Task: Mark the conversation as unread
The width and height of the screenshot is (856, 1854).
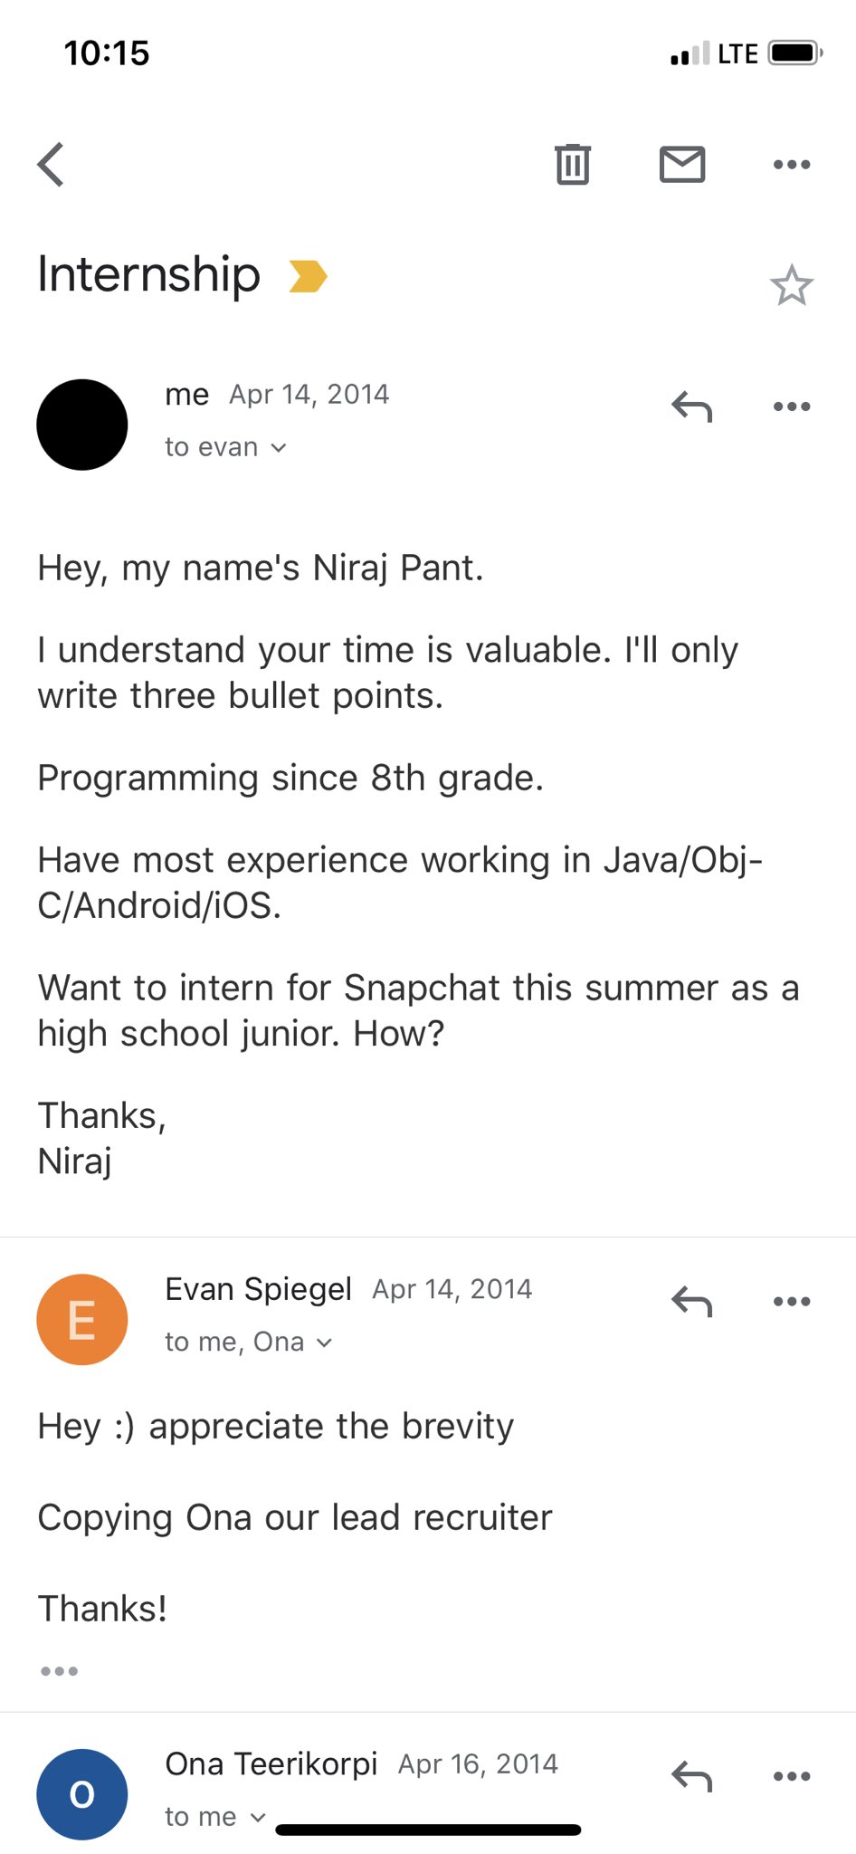Action: click(682, 164)
